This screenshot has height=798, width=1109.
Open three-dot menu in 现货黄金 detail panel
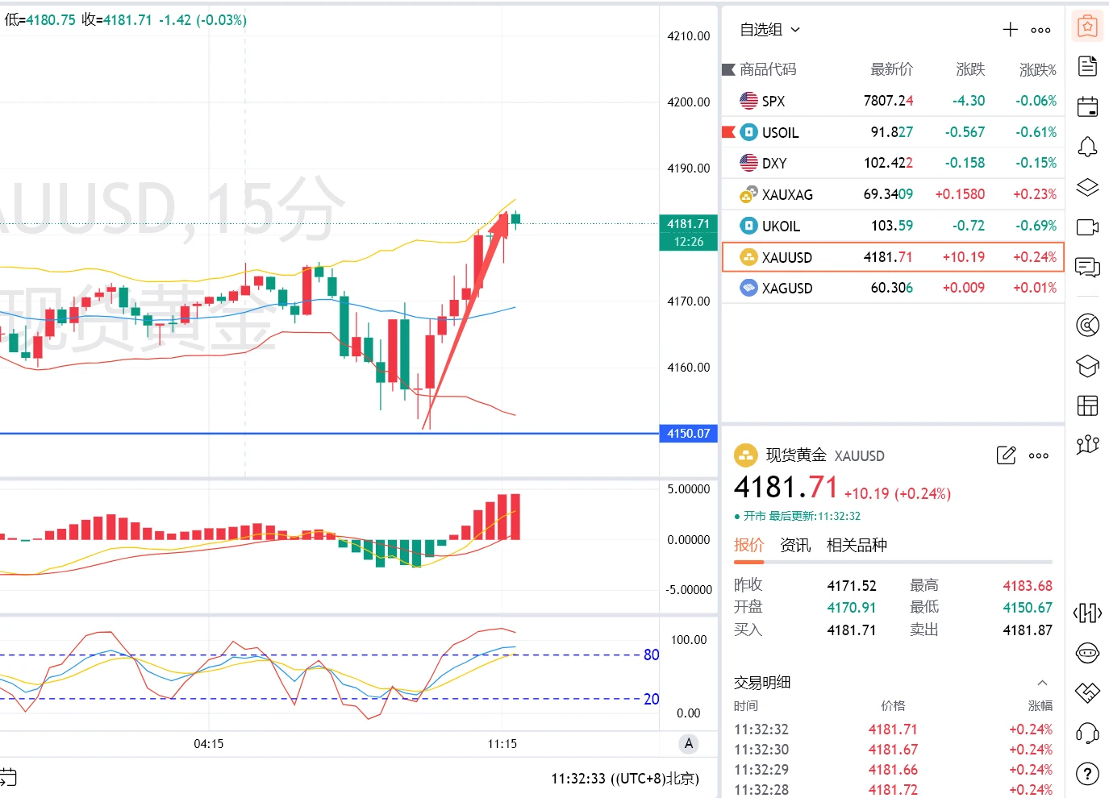coord(1039,455)
